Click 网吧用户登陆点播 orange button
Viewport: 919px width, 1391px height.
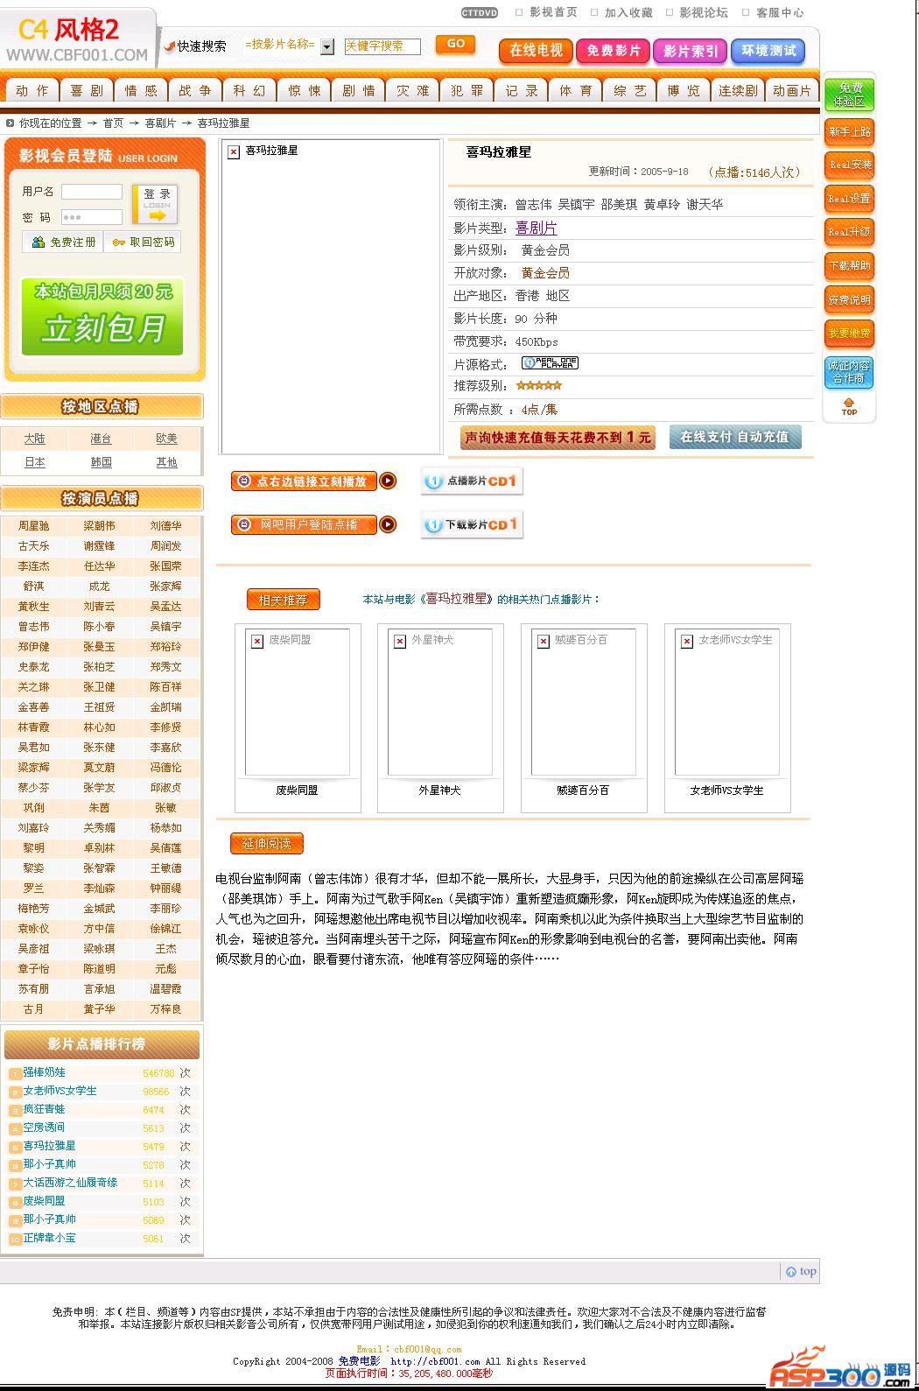(313, 524)
